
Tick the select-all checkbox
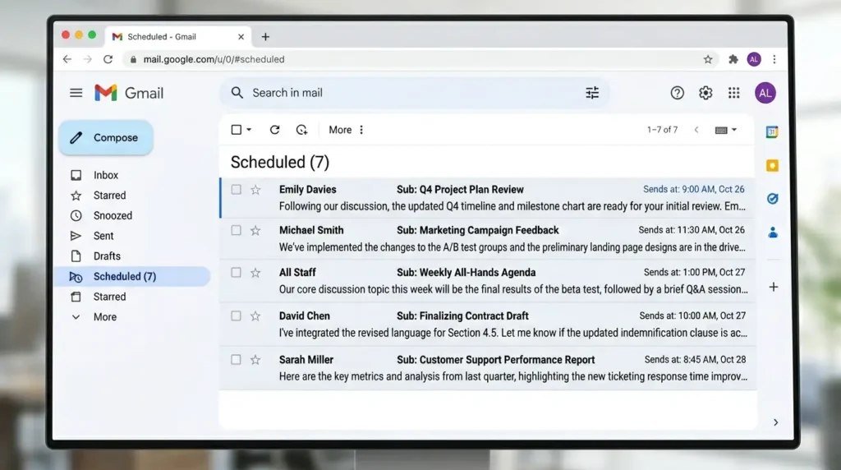tap(236, 129)
